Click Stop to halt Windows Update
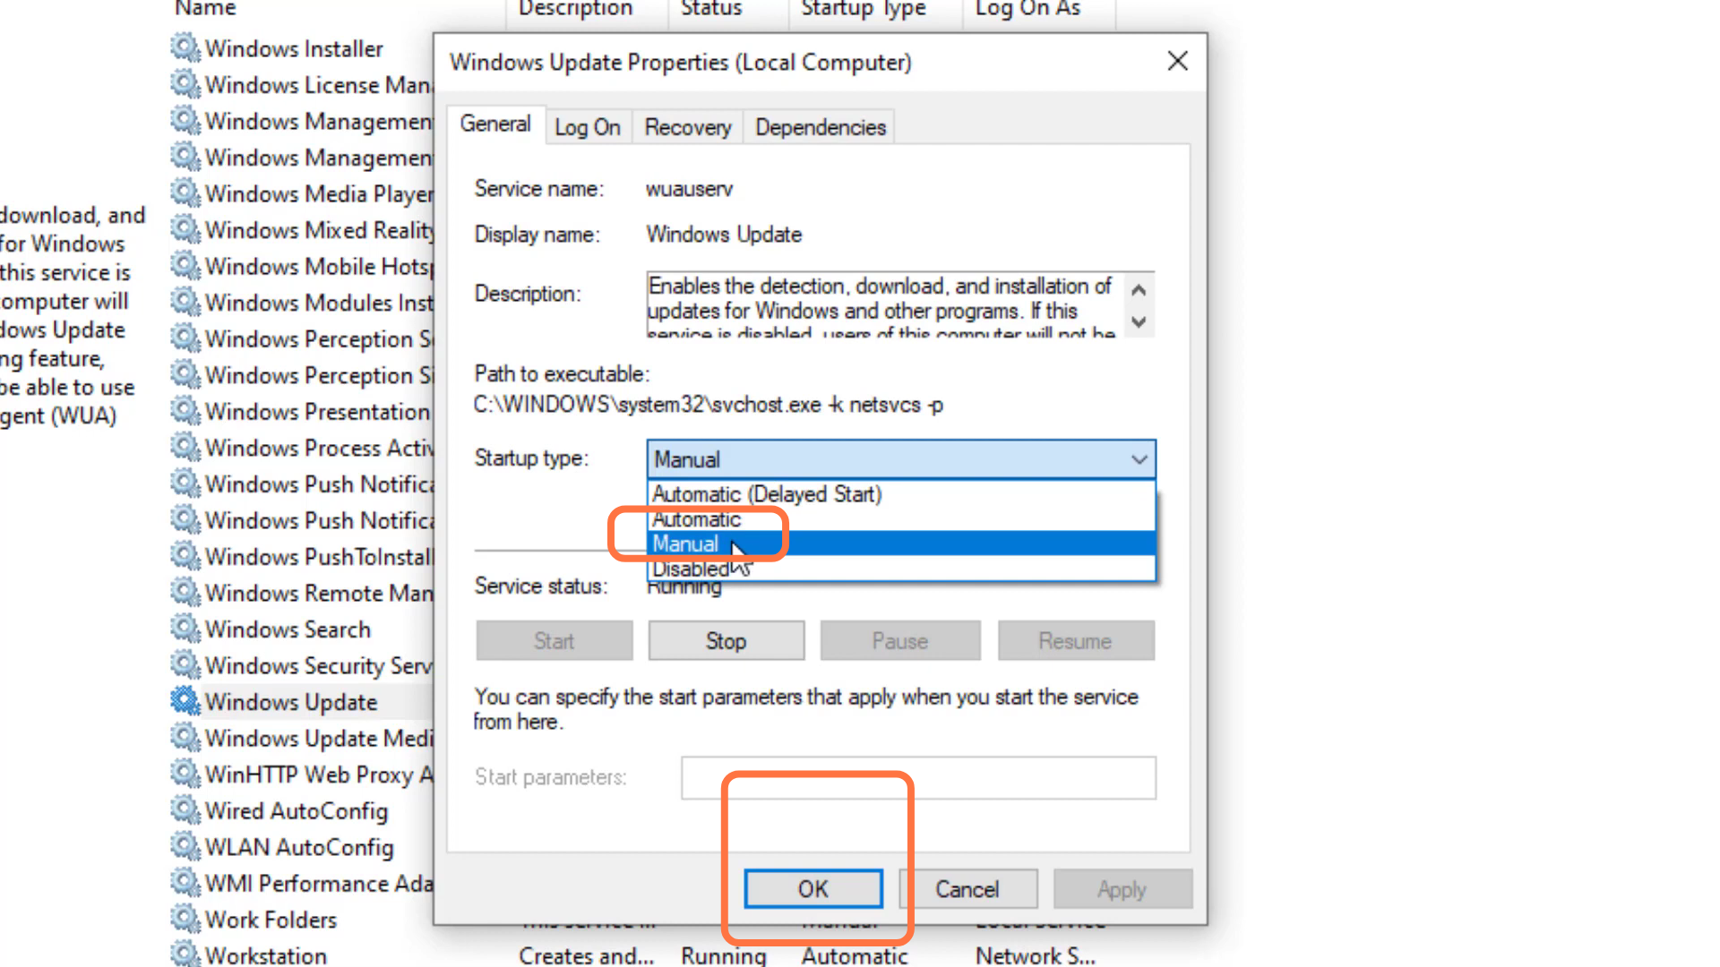This screenshot has width=1720, height=967. 727,640
